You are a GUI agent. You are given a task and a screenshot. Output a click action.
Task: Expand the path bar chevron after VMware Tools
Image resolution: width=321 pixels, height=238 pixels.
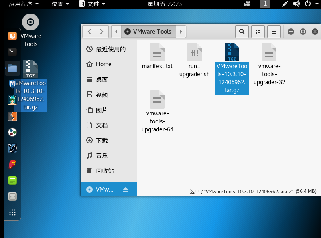[181, 31]
